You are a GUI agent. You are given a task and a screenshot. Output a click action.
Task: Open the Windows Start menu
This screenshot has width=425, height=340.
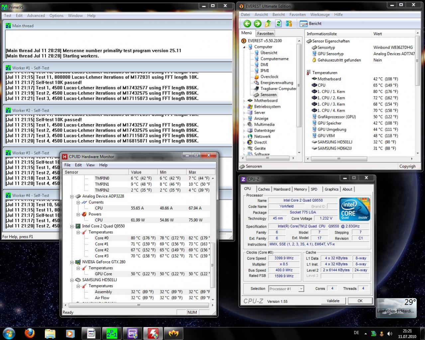9,333
